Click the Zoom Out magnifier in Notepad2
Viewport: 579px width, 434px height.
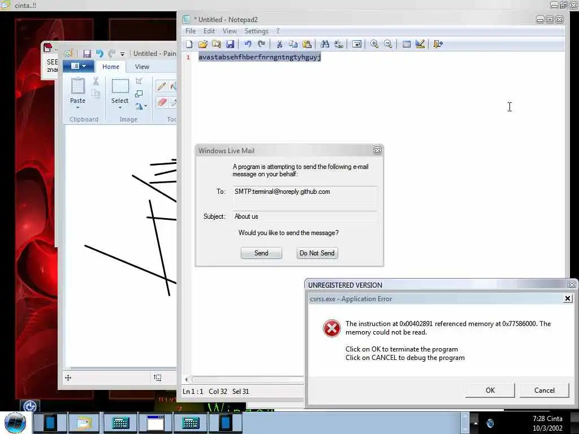[388, 44]
